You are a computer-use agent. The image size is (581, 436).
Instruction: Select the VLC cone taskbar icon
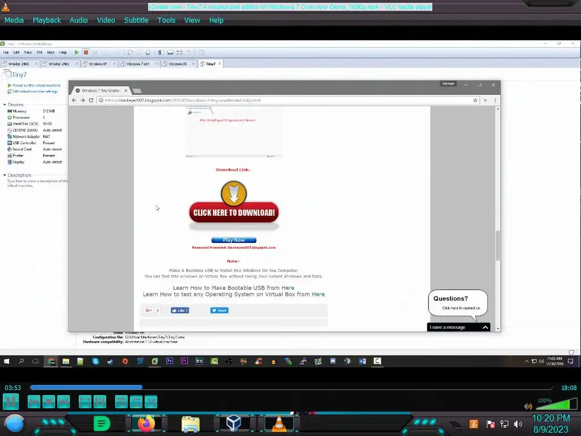click(279, 424)
